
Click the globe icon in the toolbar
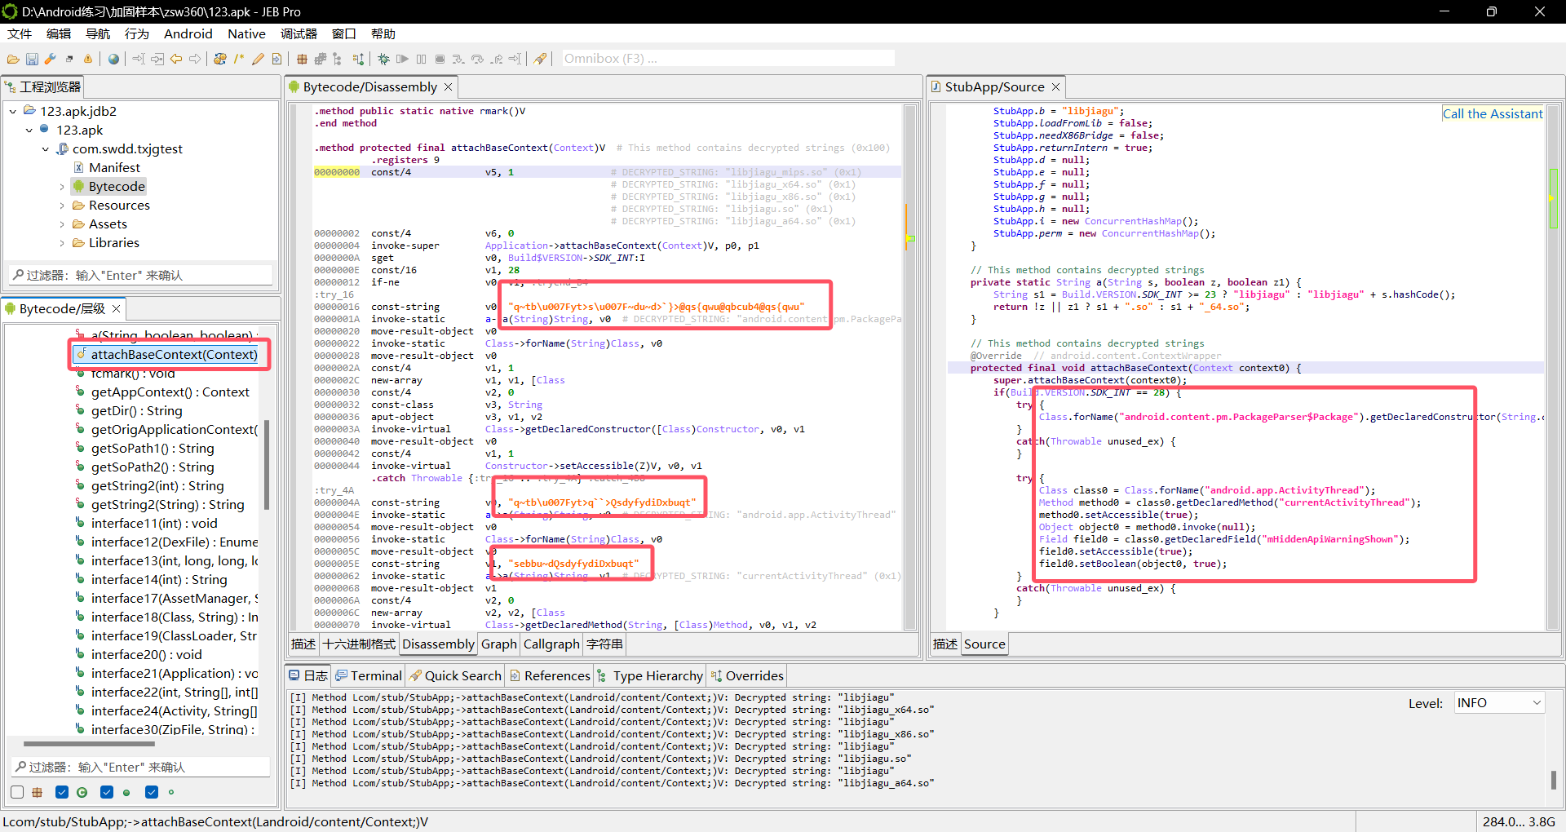[113, 59]
